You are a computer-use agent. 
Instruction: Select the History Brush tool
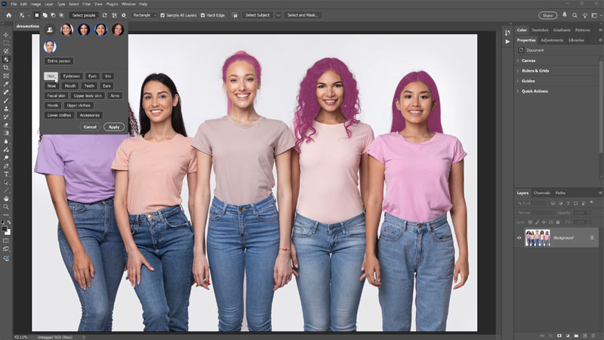pos(6,117)
